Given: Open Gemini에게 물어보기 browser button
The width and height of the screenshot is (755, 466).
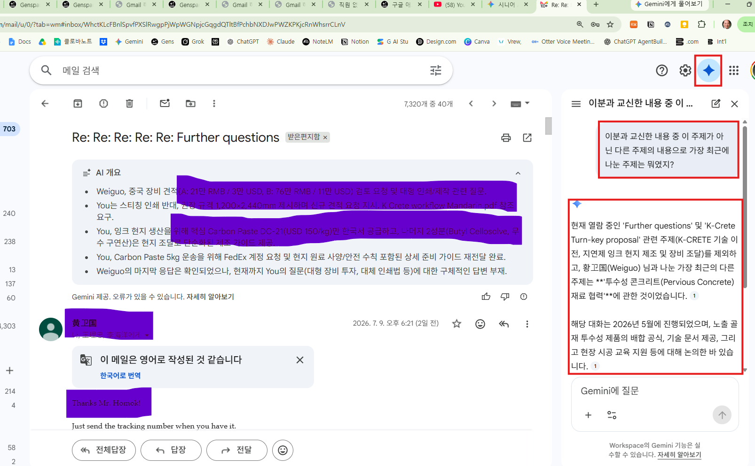Looking at the screenshot, I should pos(668,4).
